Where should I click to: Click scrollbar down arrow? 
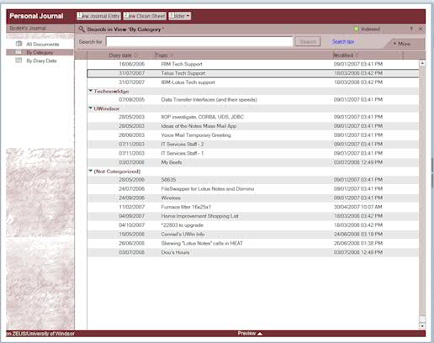point(422,326)
